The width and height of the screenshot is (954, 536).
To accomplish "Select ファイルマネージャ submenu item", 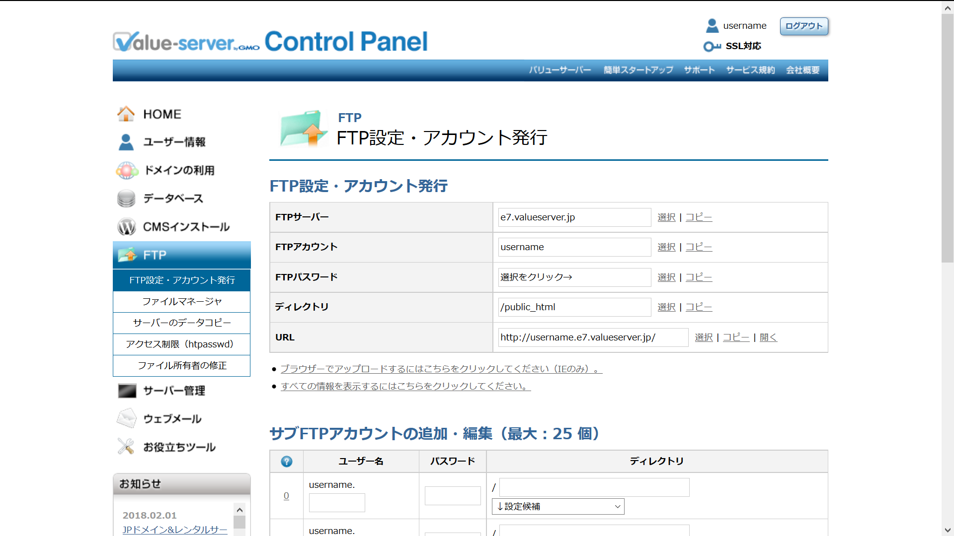I will pos(182,302).
